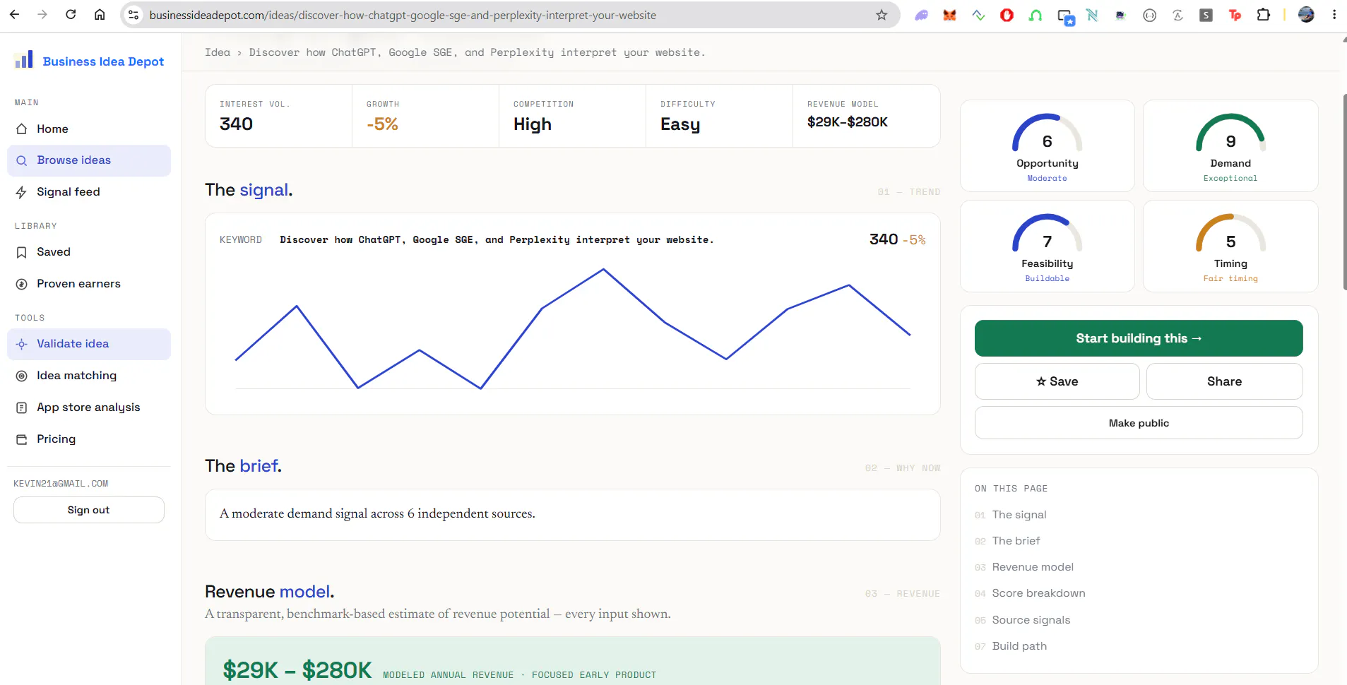The height and width of the screenshot is (685, 1347).
Task: Jump to Source signals section link
Action: pyautogui.click(x=1031, y=620)
